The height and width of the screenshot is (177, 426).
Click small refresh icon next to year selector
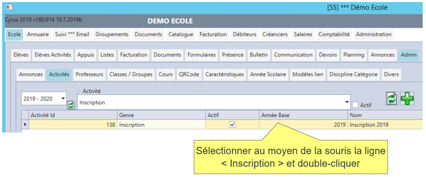click(71, 105)
